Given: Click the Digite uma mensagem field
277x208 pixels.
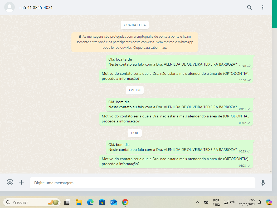Looking at the screenshot, I should pyautogui.click(x=142, y=183).
